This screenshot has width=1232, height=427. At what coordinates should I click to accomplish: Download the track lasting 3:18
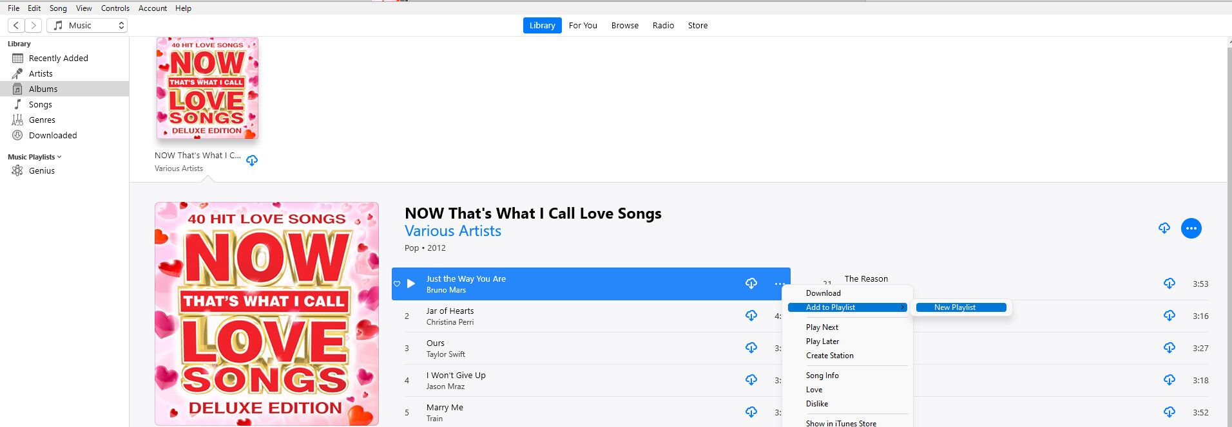(1169, 380)
